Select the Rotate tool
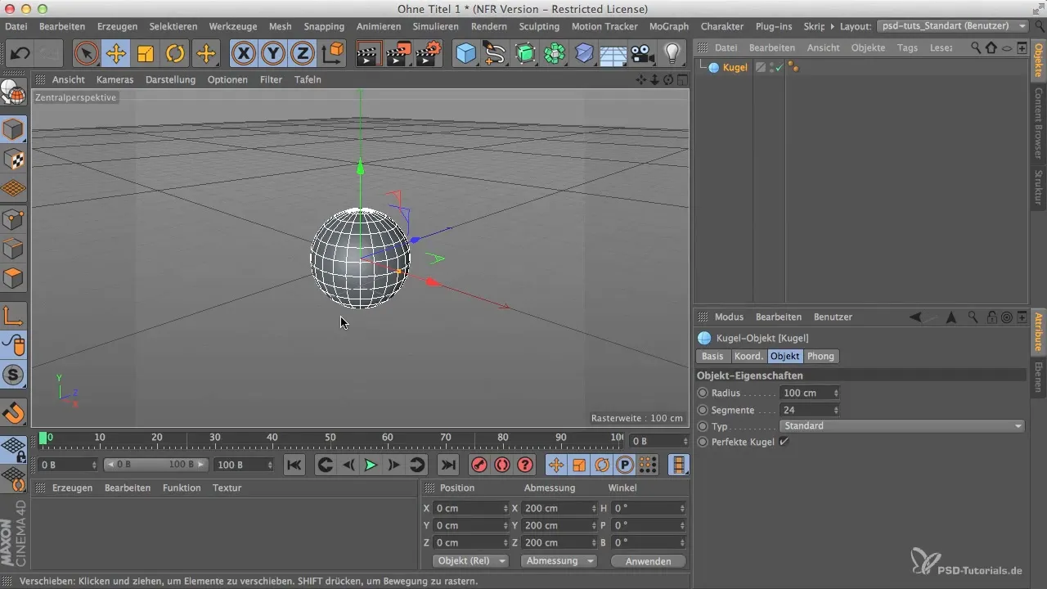1047x589 pixels. click(x=175, y=54)
